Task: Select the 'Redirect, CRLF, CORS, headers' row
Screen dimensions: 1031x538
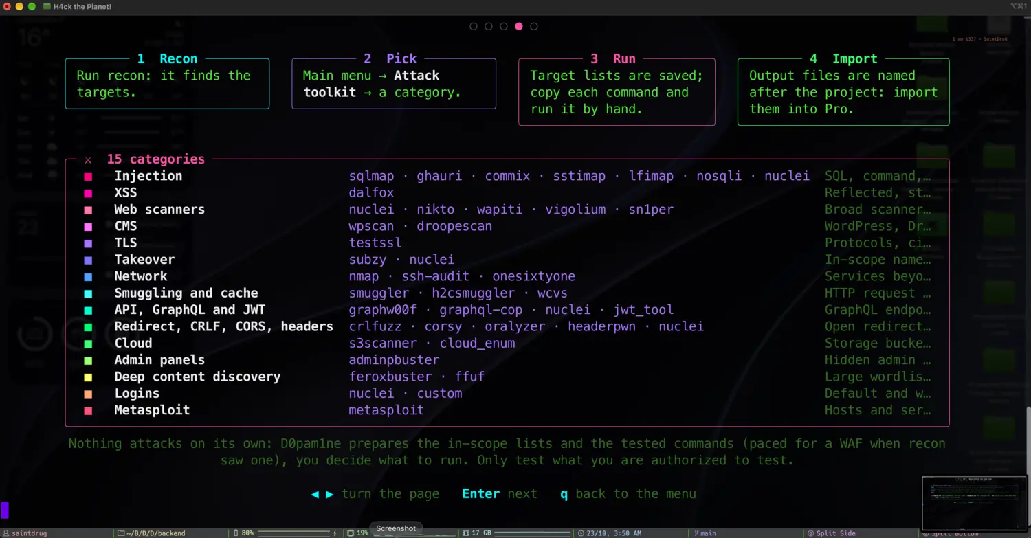Action: tap(507, 326)
